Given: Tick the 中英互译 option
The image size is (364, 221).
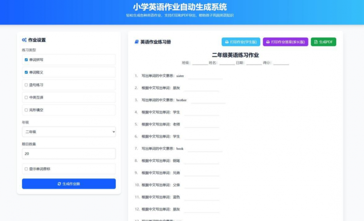Looking at the screenshot, I should [x=26, y=97].
